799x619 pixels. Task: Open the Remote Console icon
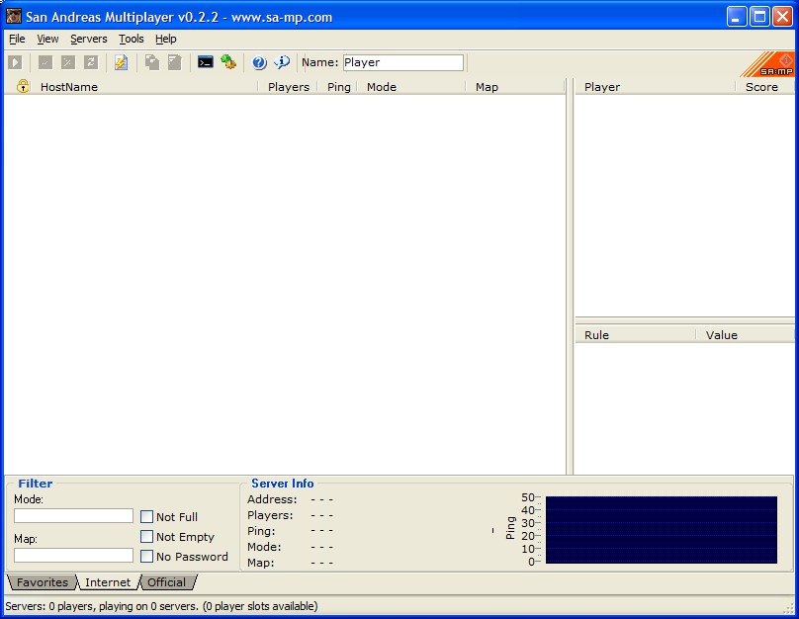(x=206, y=62)
